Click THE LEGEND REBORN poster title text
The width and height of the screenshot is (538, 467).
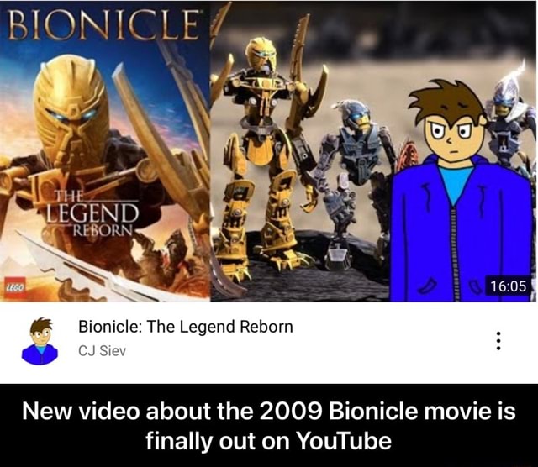92,215
